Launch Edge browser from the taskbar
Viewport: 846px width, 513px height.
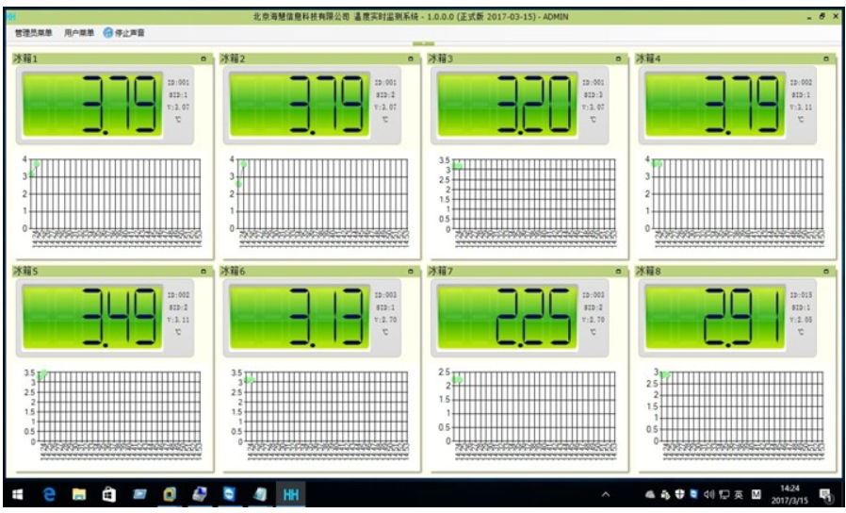(49, 494)
